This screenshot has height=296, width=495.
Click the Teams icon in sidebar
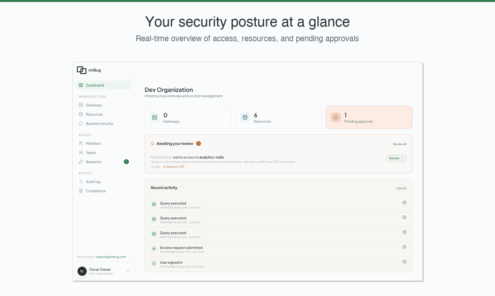click(x=81, y=153)
